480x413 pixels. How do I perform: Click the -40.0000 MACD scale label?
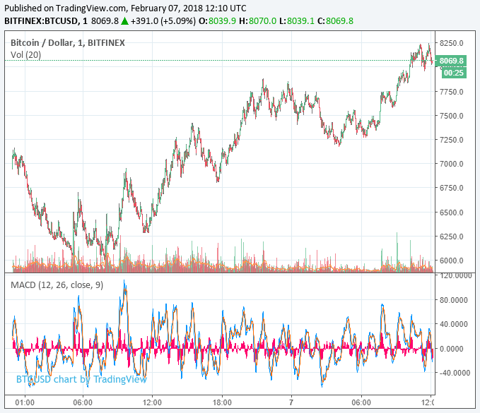(x=454, y=373)
